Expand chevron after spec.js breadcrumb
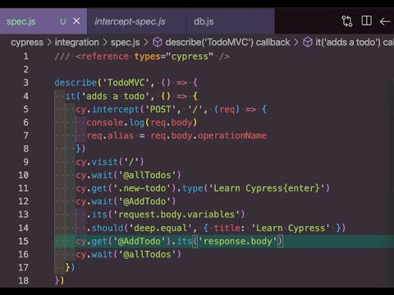The width and height of the screenshot is (394, 295). coord(146,43)
